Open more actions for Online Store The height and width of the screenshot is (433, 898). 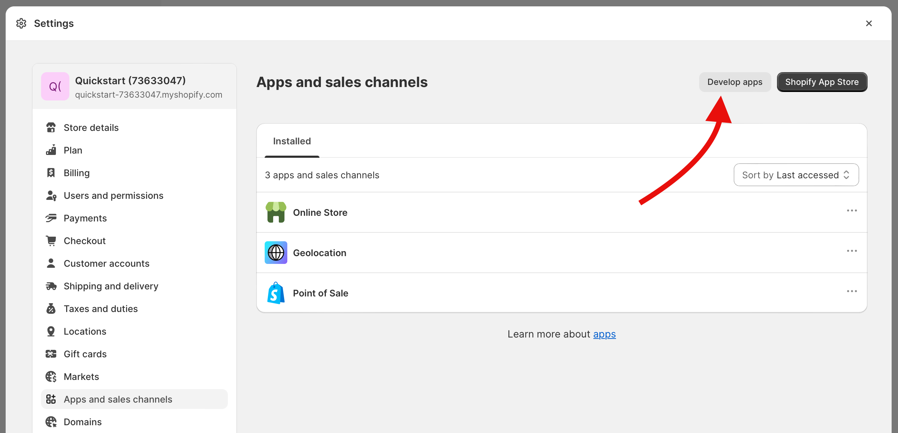(x=852, y=211)
